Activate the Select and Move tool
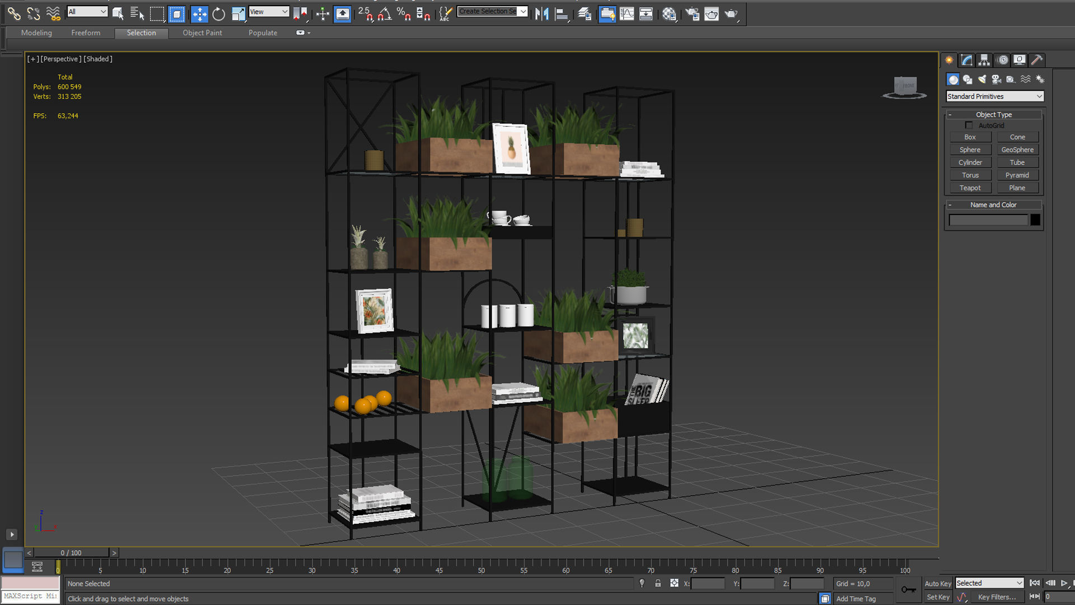This screenshot has height=605, width=1075. pos(199,13)
